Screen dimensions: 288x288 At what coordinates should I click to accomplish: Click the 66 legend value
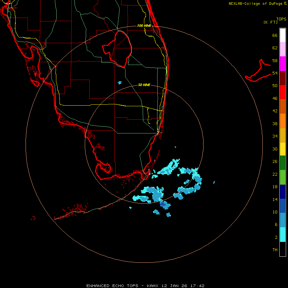tap(275, 35)
